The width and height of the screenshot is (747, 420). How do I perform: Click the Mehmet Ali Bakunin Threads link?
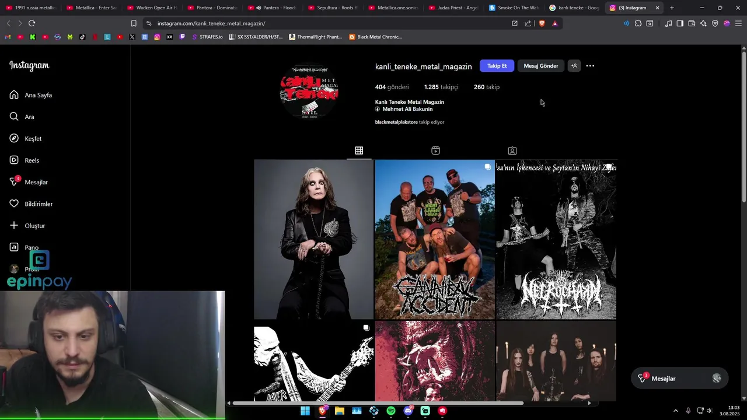pyautogui.click(x=404, y=109)
